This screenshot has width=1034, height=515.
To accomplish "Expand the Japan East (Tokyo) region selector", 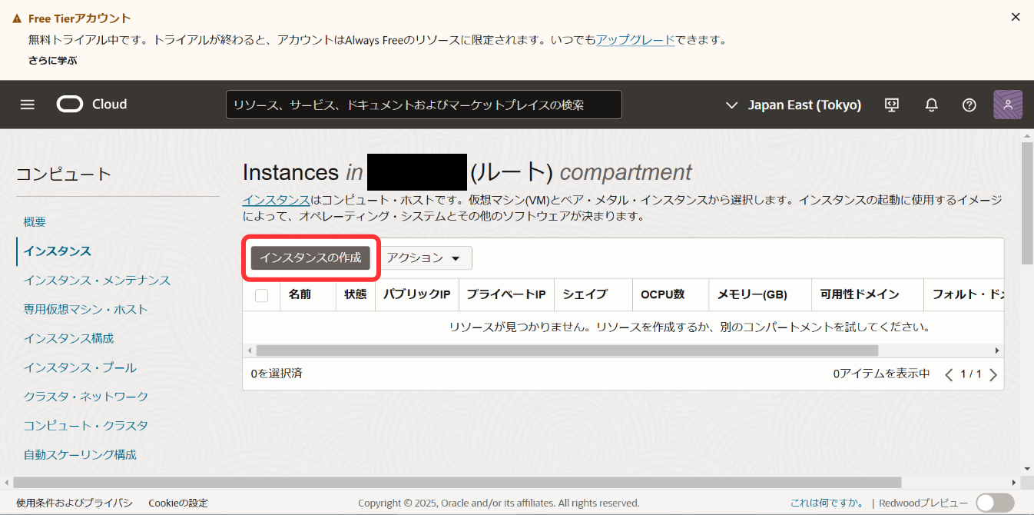I will pos(794,105).
